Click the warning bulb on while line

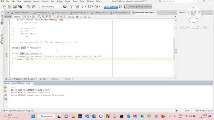(x=6, y=53)
